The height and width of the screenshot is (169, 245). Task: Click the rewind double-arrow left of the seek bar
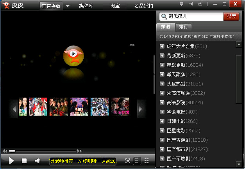click(5, 151)
